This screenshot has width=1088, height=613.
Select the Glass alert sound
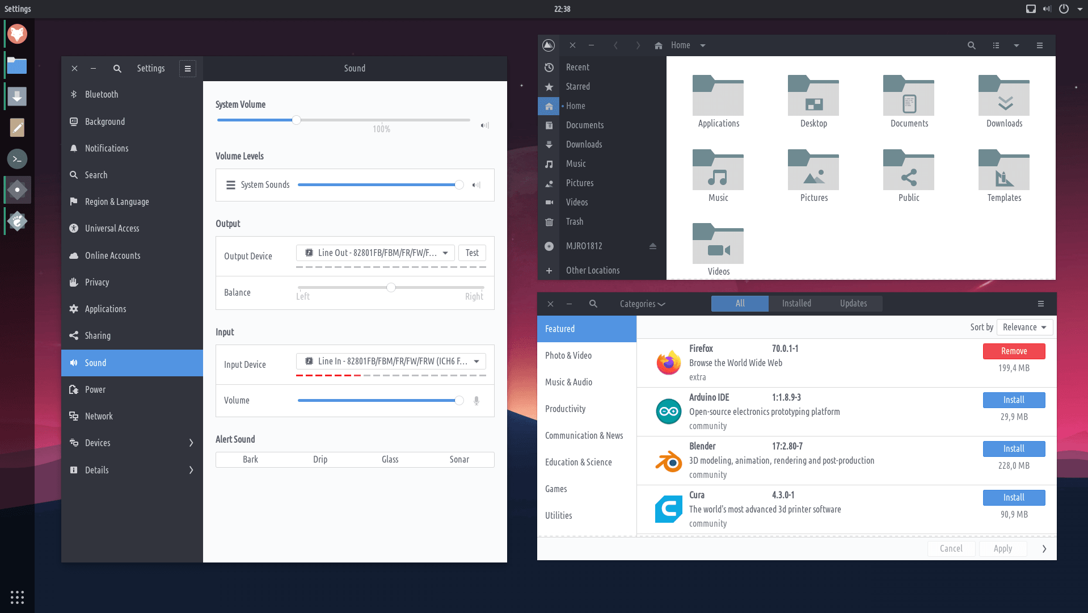(390, 460)
